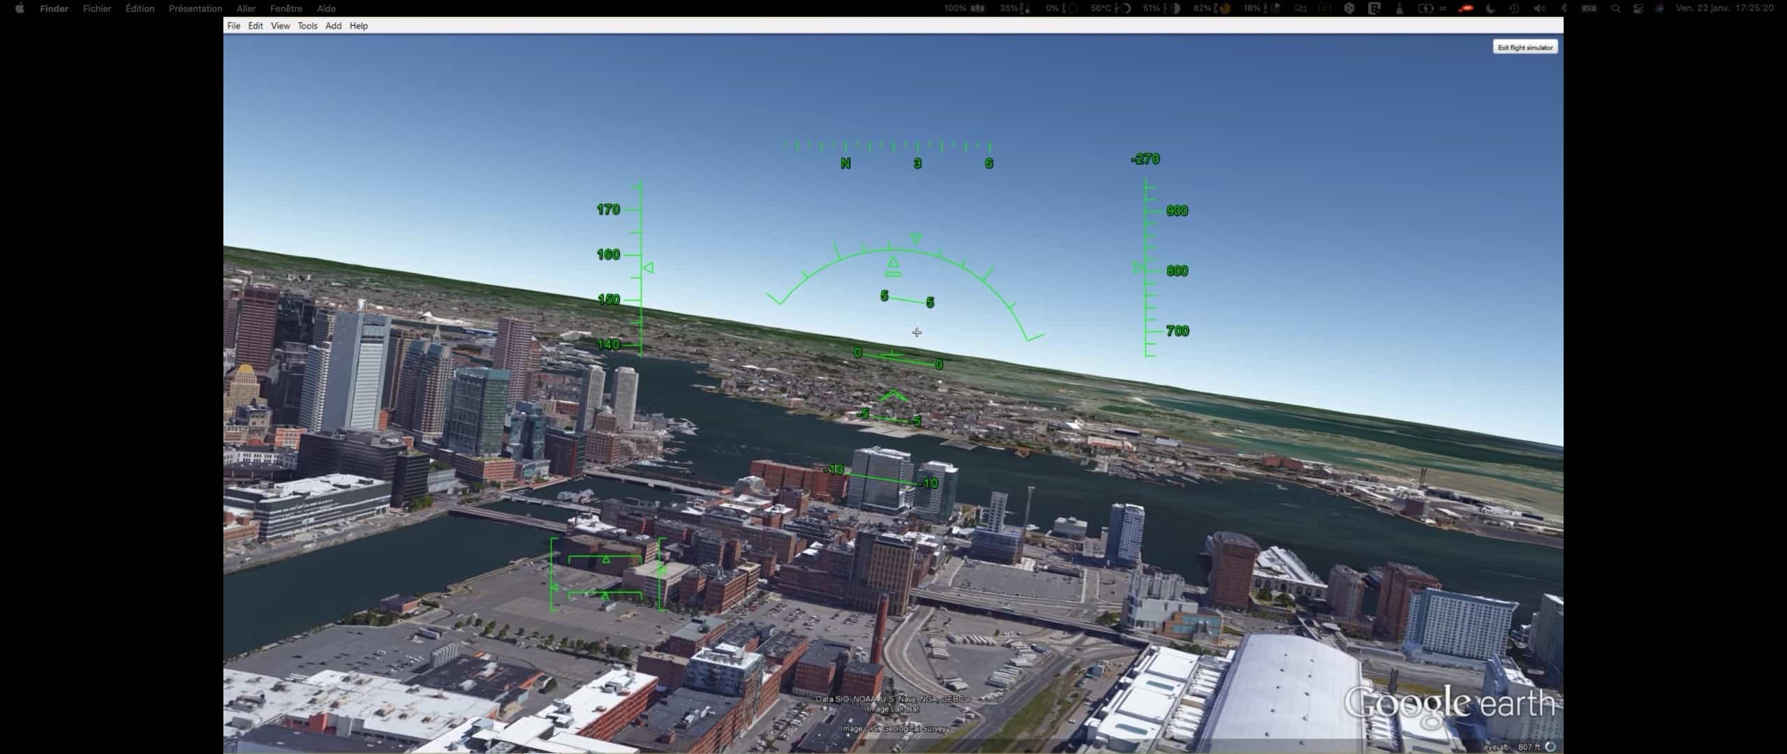Open the Tools menu
Viewport: 1787px width, 754px height.
307,26
